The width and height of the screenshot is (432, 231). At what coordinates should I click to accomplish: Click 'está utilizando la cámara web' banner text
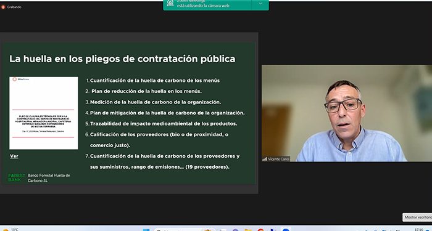[203, 6]
